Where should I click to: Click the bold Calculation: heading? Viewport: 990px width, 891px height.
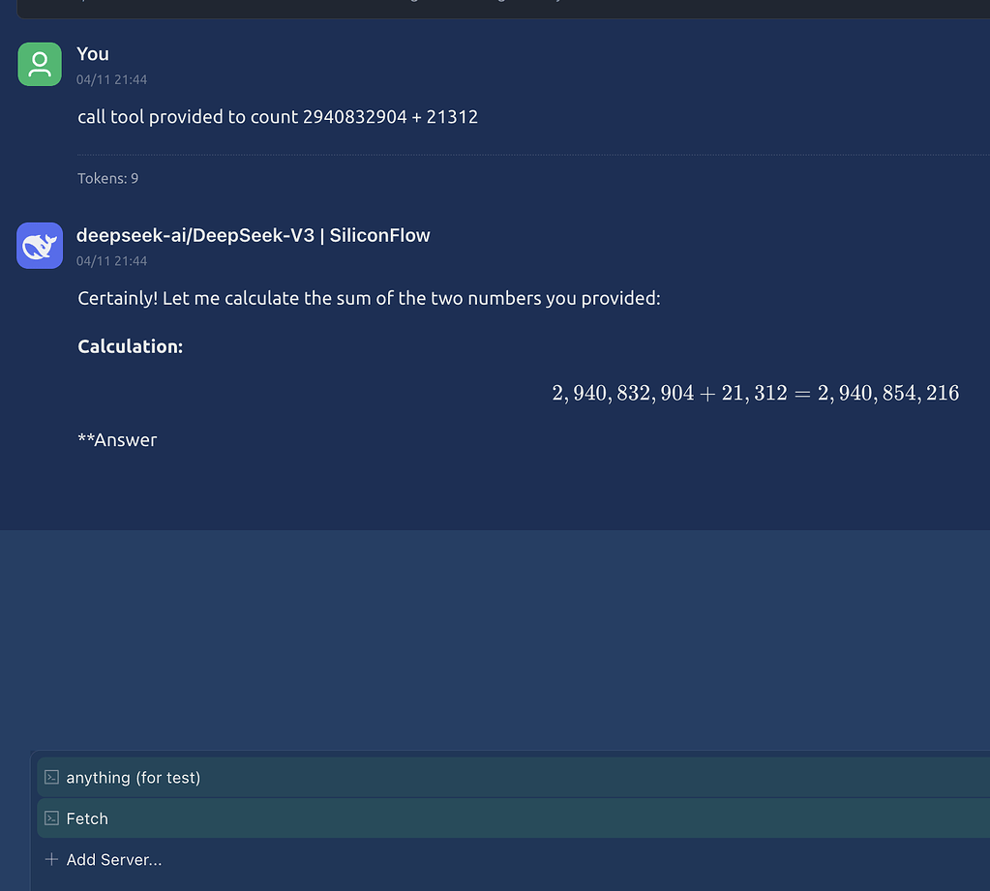click(130, 346)
